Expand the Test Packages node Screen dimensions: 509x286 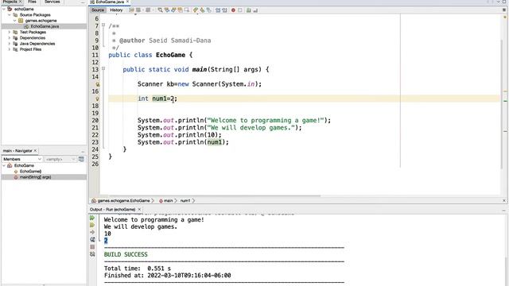(x=10, y=32)
